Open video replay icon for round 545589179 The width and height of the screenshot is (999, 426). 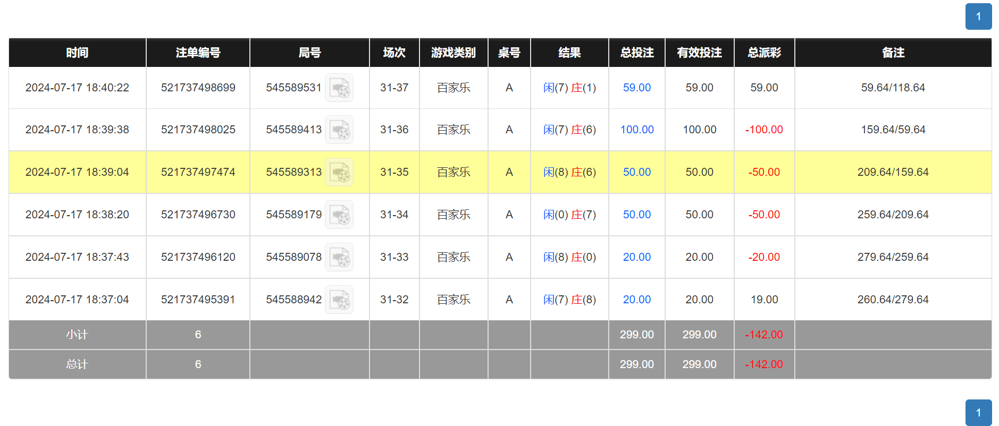(x=339, y=215)
